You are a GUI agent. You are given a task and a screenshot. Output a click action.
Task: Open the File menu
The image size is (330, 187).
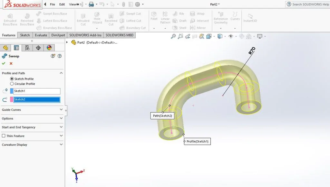click(53, 4)
